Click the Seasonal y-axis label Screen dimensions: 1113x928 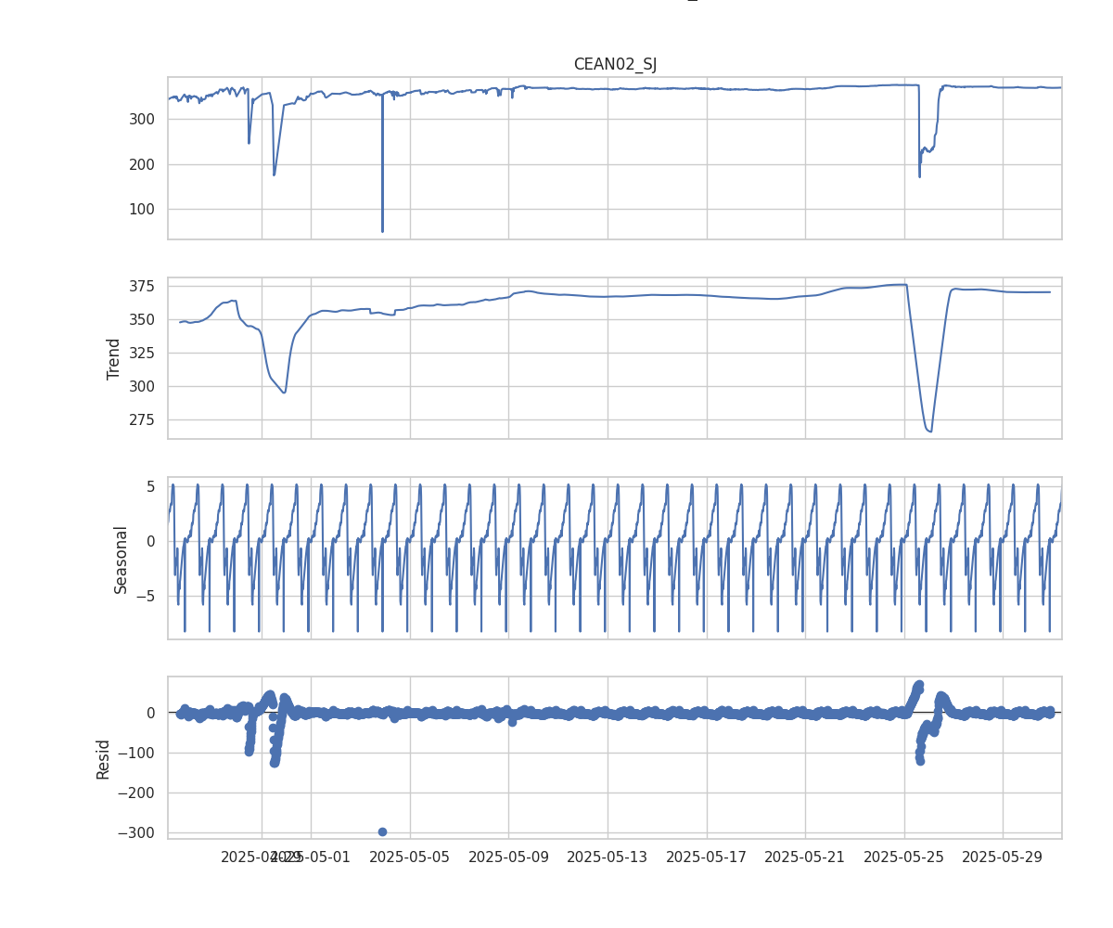point(121,559)
